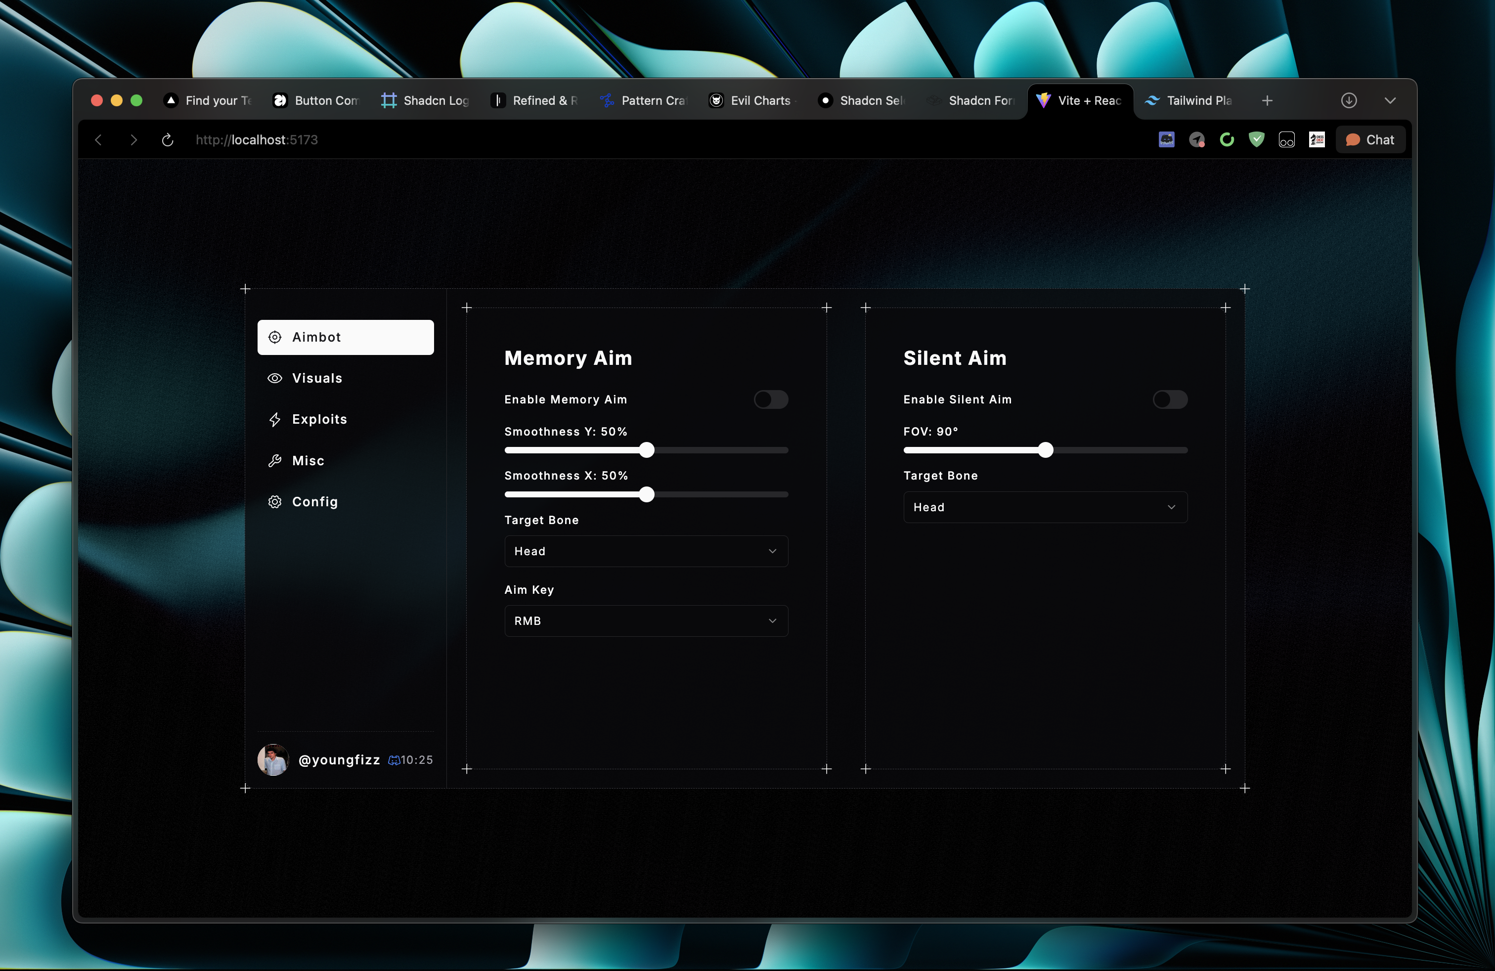The image size is (1495, 971).
Task: Click the youngfizz profile avatar
Action: pyautogui.click(x=273, y=759)
